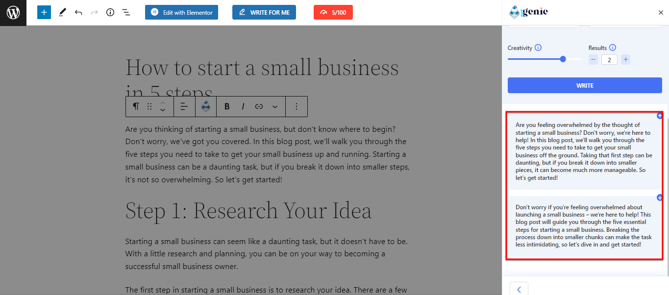The height and width of the screenshot is (295, 669).
Task: Open the text alignment dropdown
Action: (184, 106)
